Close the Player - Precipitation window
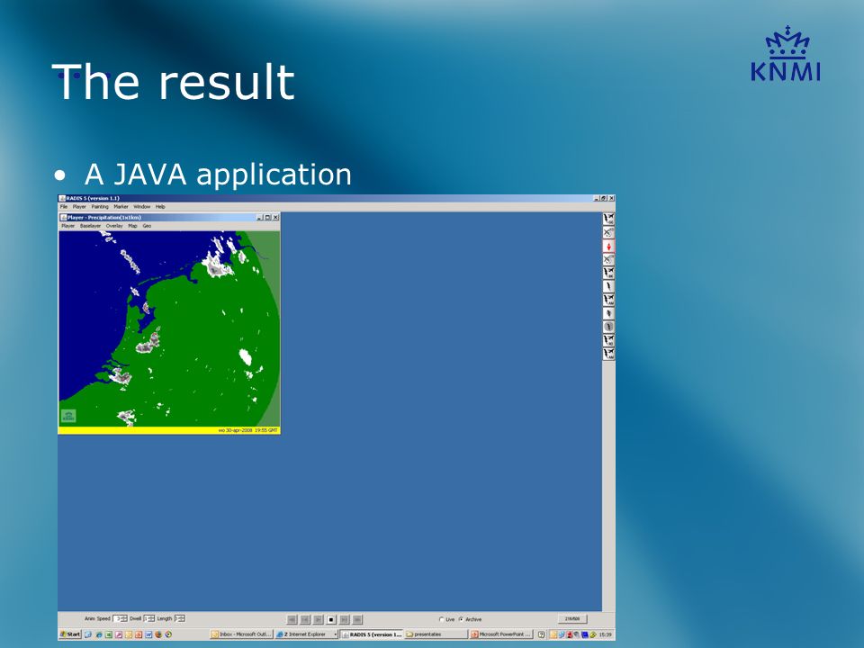The width and height of the screenshot is (864, 648). pyautogui.click(x=275, y=217)
